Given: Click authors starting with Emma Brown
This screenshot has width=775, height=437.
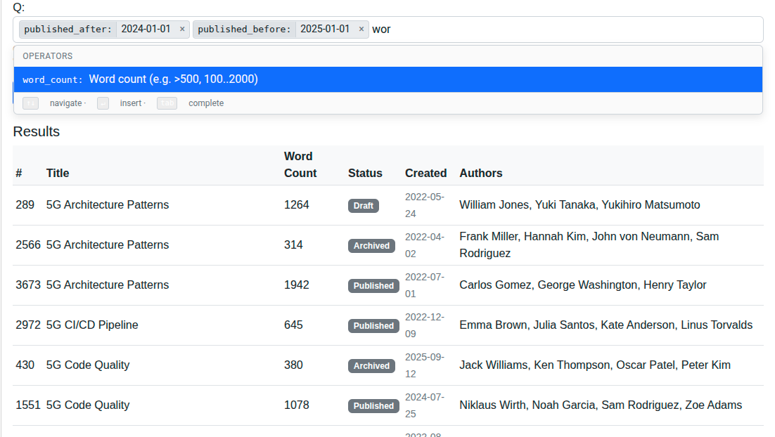Looking at the screenshot, I should [x=606, y=325].
